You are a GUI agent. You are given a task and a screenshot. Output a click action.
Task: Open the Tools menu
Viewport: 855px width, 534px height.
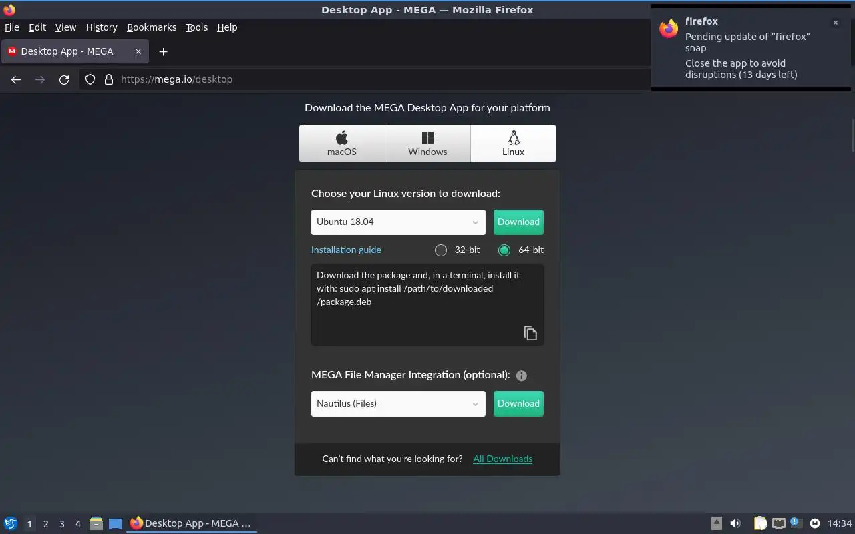click(x=197, y=27)
